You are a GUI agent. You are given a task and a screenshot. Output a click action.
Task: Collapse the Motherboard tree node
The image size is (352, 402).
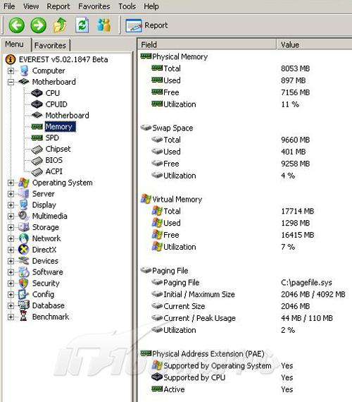(x=11, y=82)
